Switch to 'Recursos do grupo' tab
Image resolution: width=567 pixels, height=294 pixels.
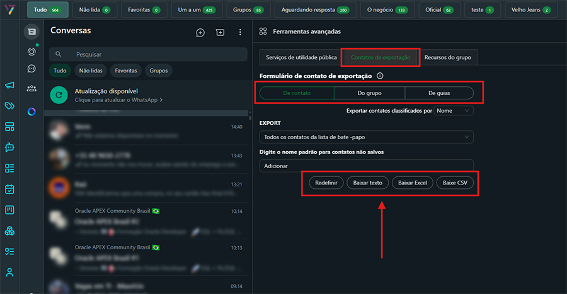tap(447, 57)
